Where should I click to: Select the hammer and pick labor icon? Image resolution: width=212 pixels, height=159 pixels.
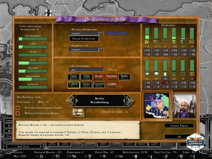156,42
